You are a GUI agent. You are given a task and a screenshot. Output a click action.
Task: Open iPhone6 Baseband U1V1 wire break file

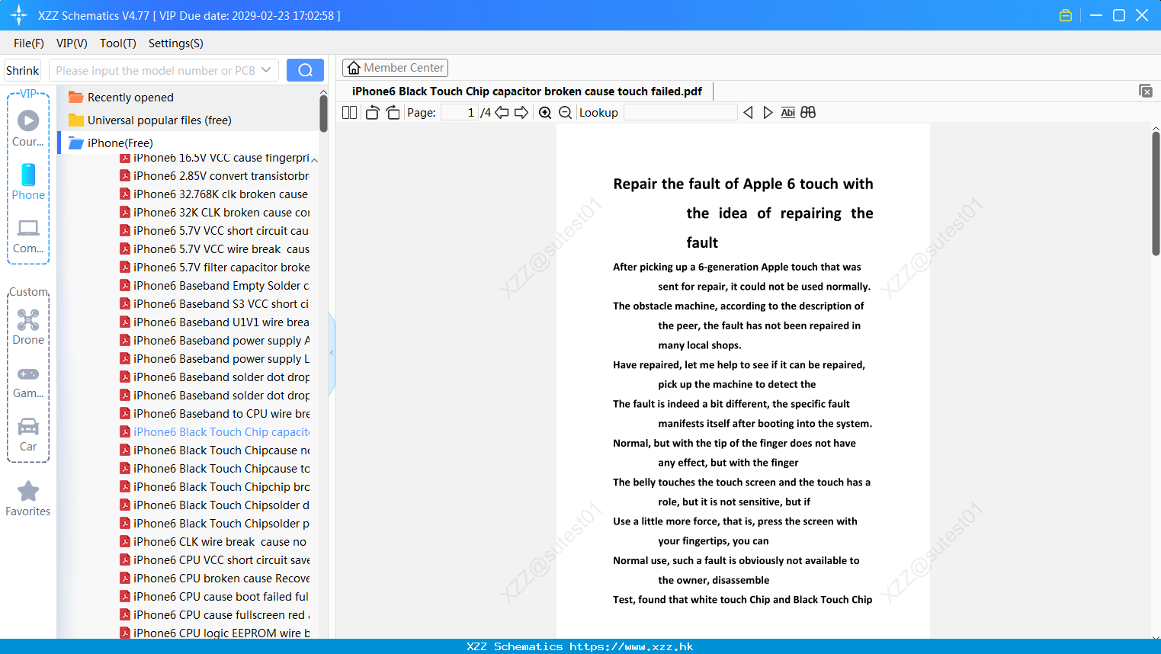[215, 322]
